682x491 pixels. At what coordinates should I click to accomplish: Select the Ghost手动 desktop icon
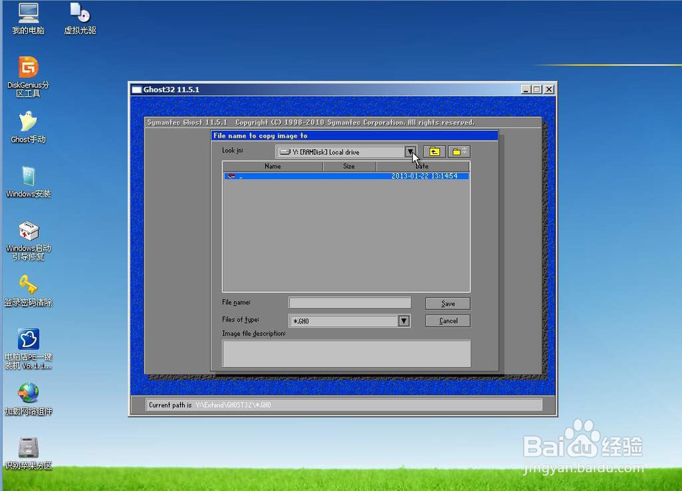pyautogui.click(x=28, y=127)
